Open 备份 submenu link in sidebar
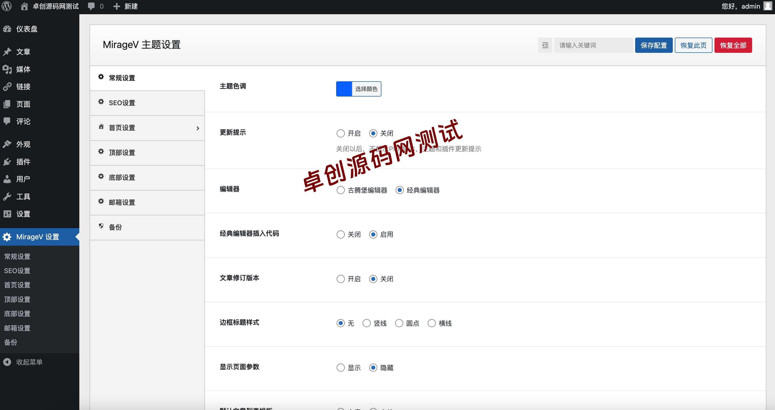 [10, 342]
